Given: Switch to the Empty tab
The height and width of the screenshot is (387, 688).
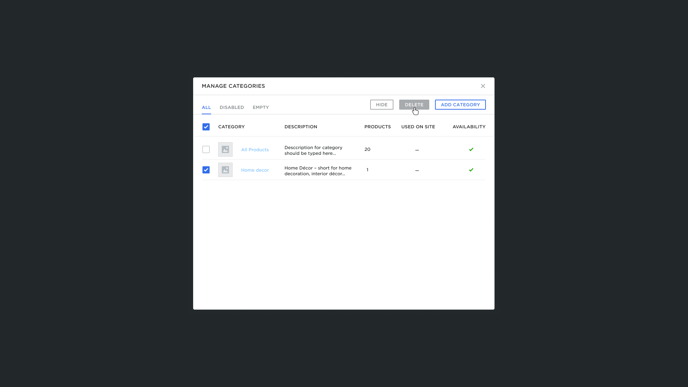Looking at the screenshot, I should [261, 107].
